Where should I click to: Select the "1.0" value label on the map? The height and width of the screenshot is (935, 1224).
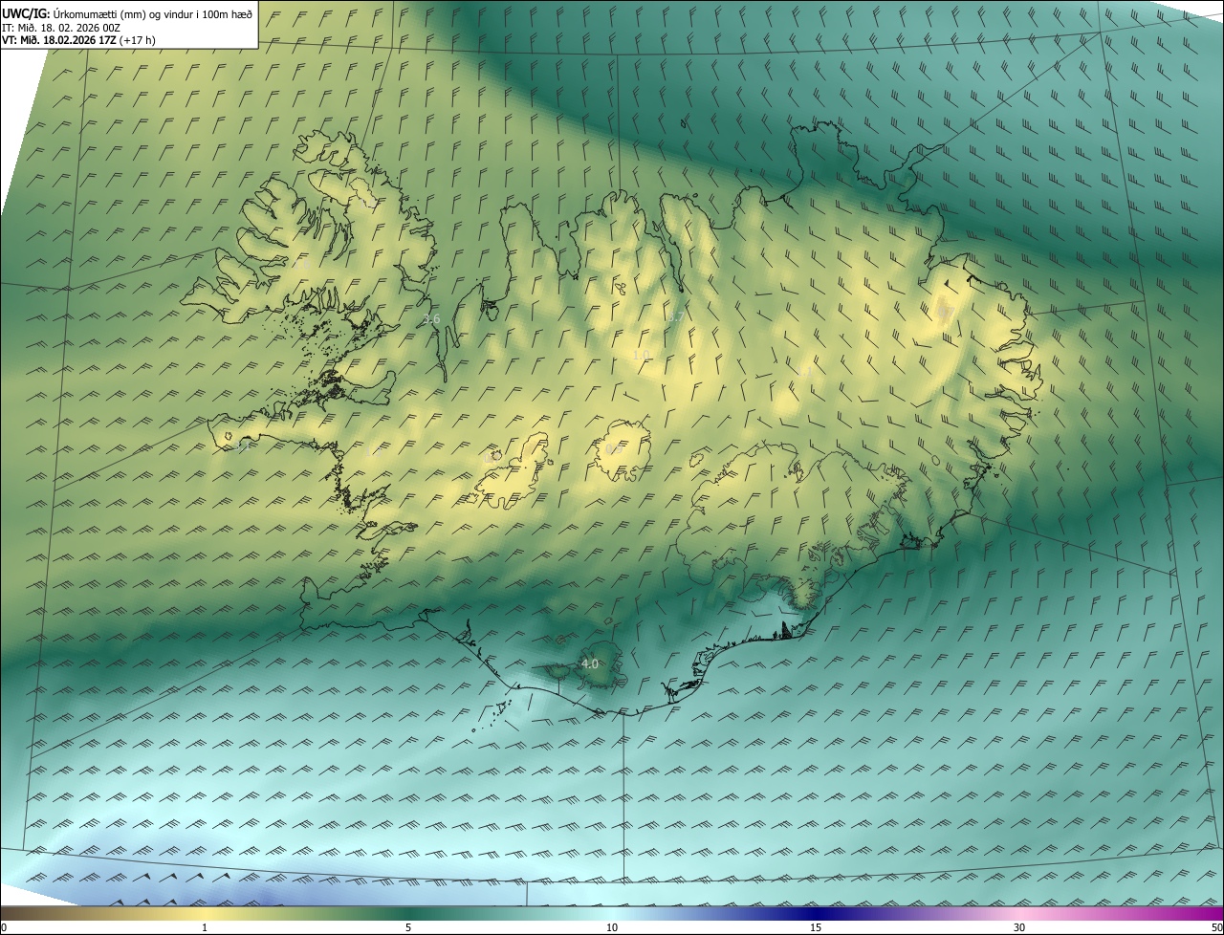(x=641, y=355)
